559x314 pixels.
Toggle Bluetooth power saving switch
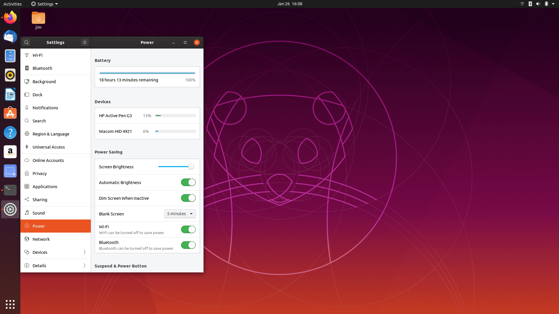(x=188, y=245)
